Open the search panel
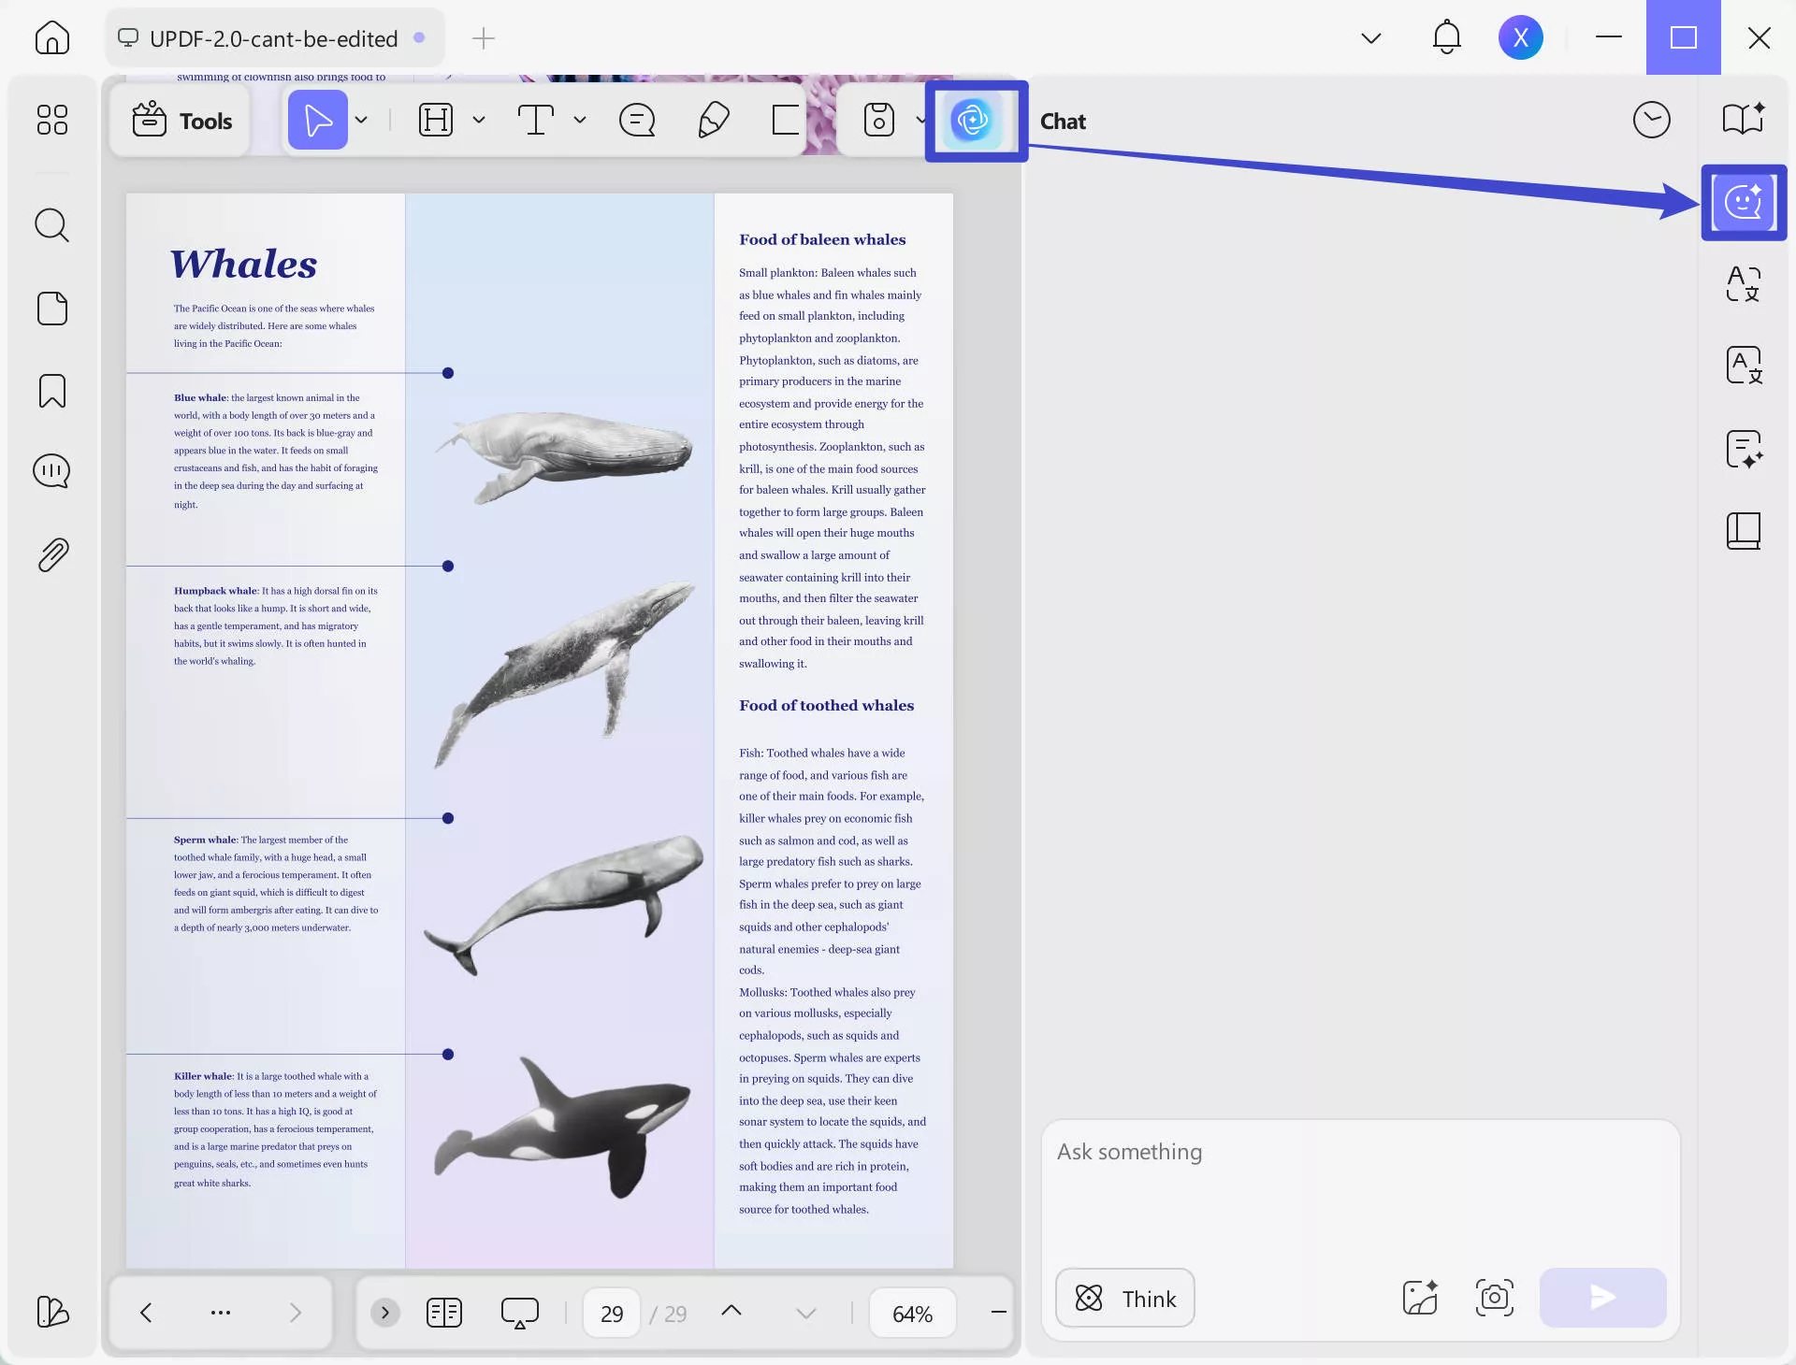 [x=52, y=225]
